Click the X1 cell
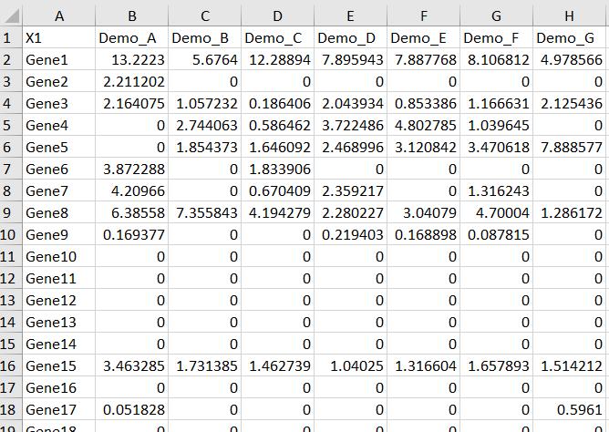This screenshot has height=432, width=609. coord(59,38)
